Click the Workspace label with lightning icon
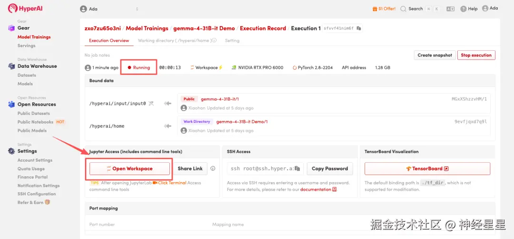This screenshot has height=239, width=514. tap(206, 68)
